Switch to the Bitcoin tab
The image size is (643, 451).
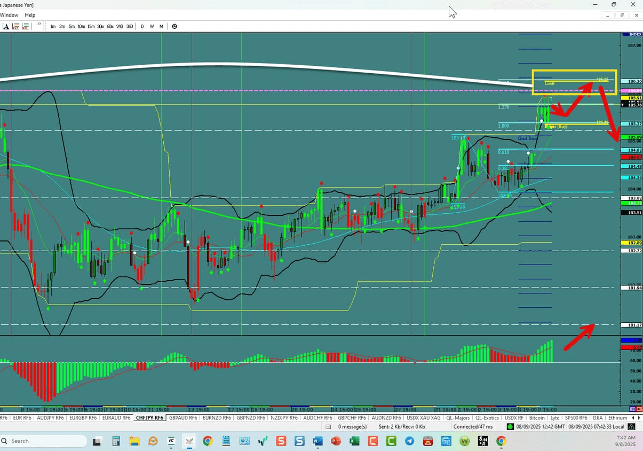point(537,417)
